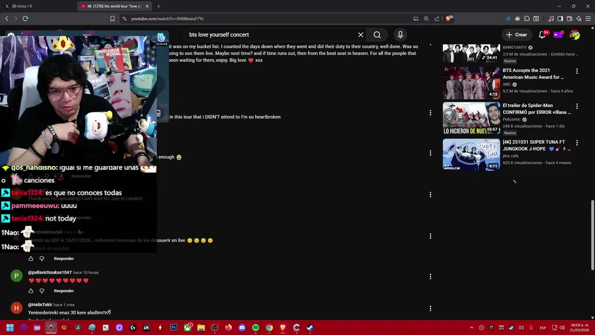Open Spider-Man trailer video thumbnail
The width and height of the screenshot is (595, 335).
(x=471, y=119)
